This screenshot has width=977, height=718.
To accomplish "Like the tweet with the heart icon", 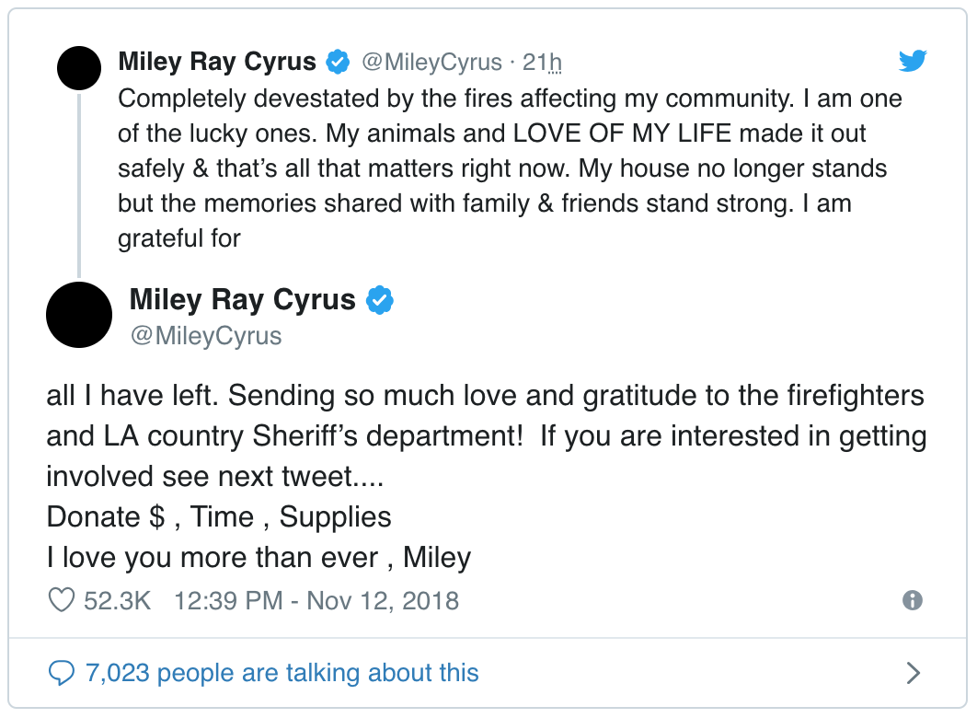I will tap(62, 600).
